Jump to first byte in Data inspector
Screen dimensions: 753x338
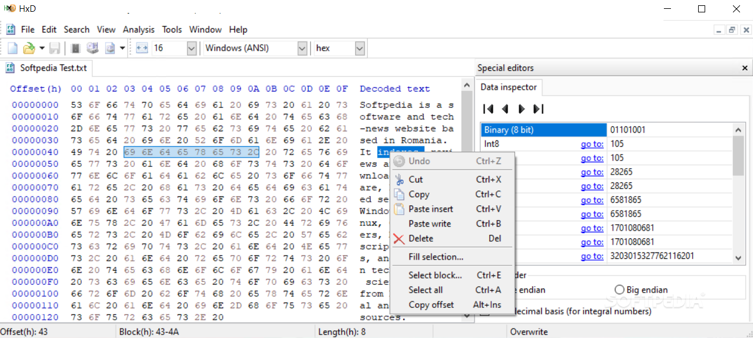pos(488,109)
